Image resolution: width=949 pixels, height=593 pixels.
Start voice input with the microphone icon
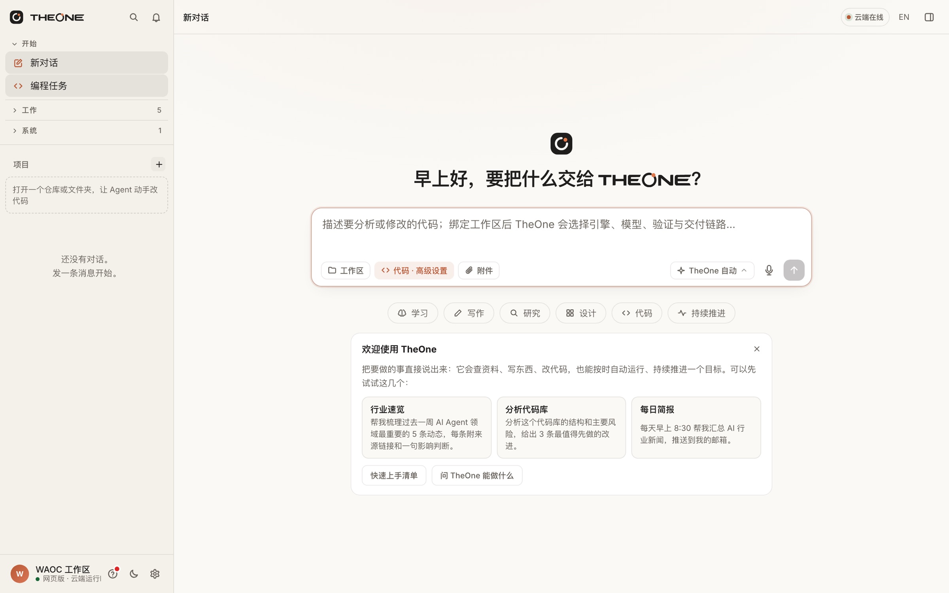click(769, 270)
